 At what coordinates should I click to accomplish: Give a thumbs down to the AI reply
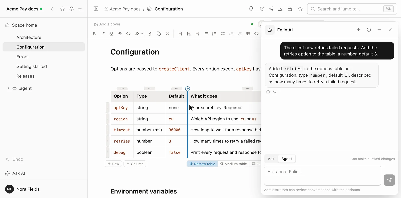click(x=275, y=92)
